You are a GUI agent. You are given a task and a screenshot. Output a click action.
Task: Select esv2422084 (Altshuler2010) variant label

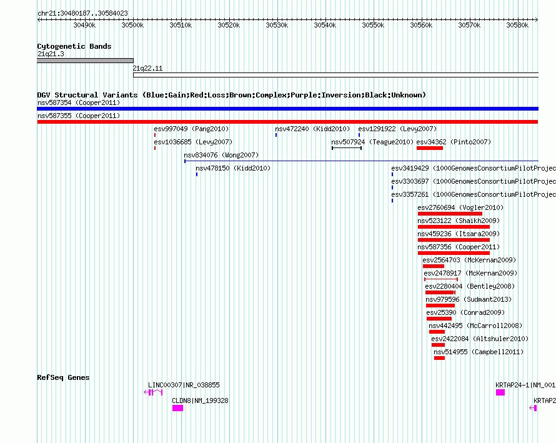coord(480,339)
